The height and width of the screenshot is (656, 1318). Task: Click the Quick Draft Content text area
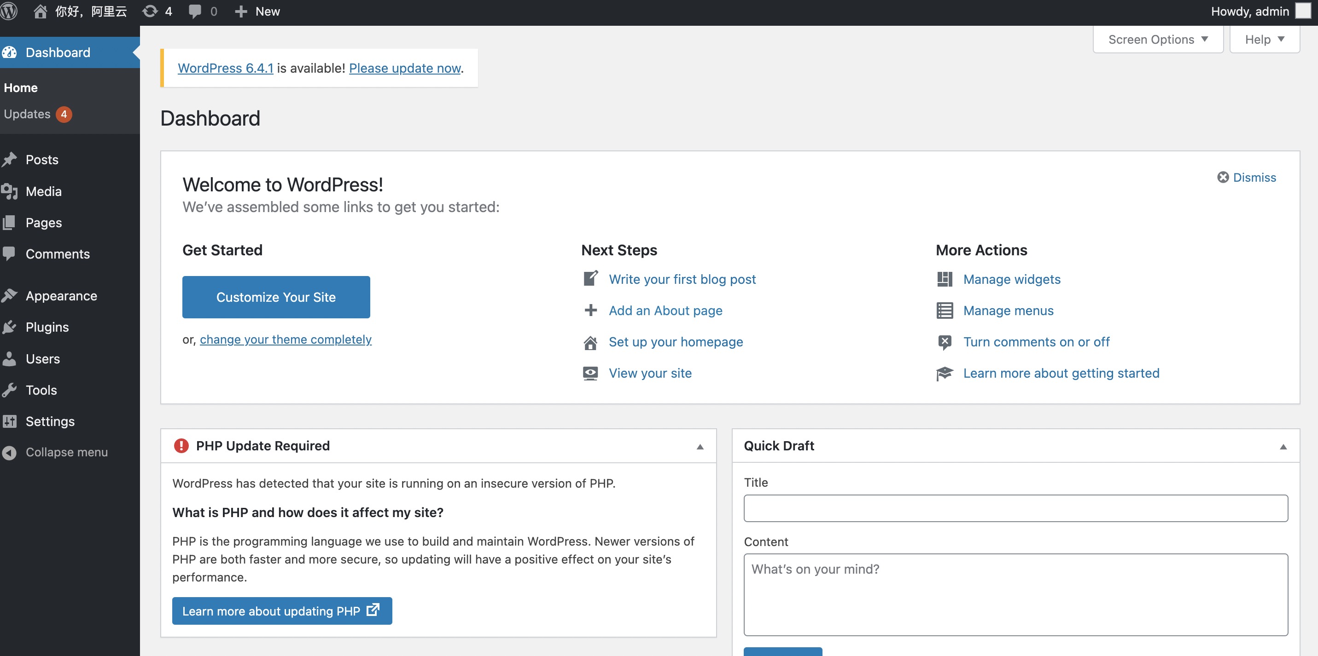1015,595
